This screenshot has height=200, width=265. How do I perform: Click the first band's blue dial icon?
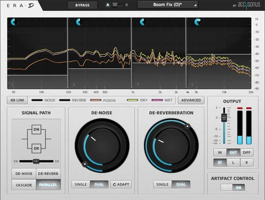[x=14, y=22]
